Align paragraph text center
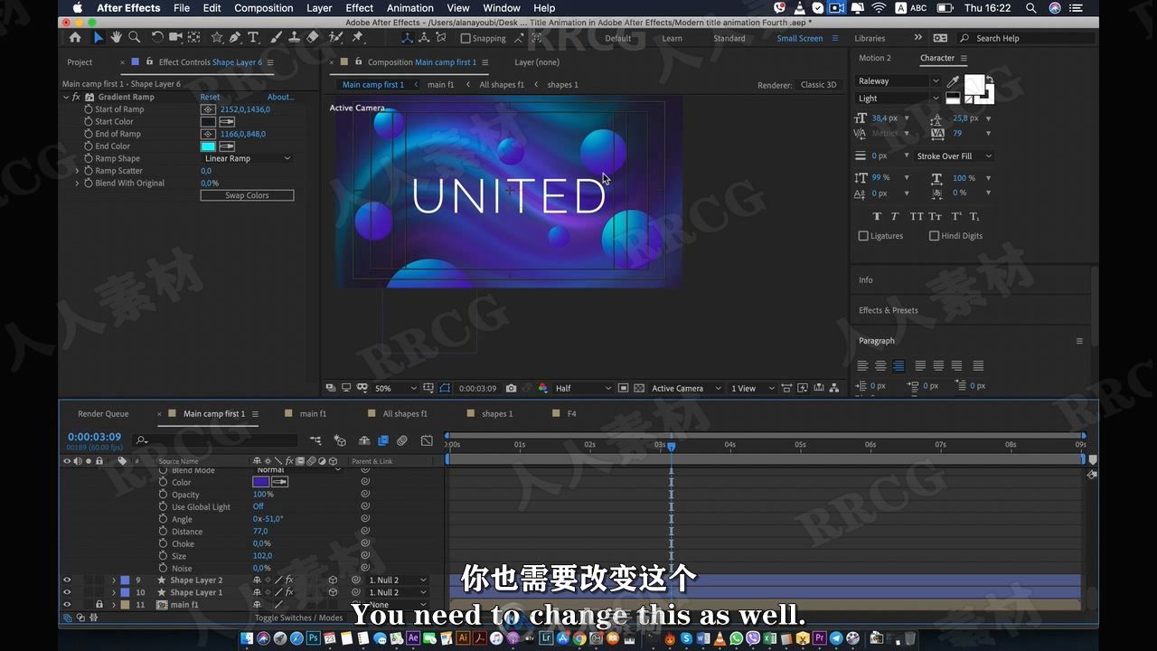Screen dimensions: 1157x651 tap(880, 365)
